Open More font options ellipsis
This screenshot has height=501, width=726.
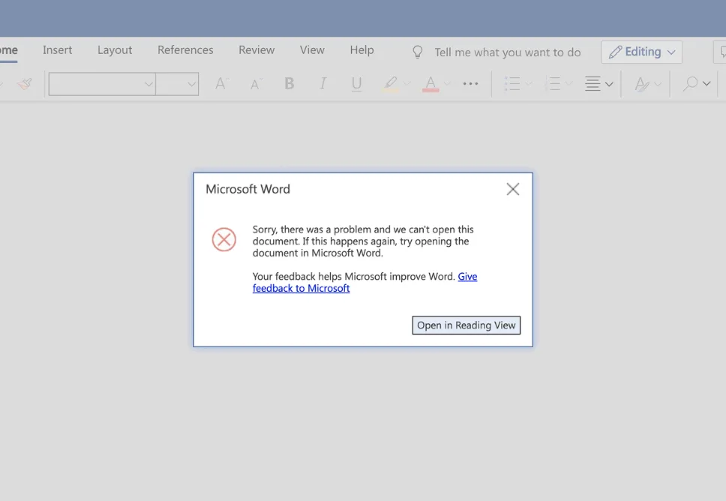[470, 84]
